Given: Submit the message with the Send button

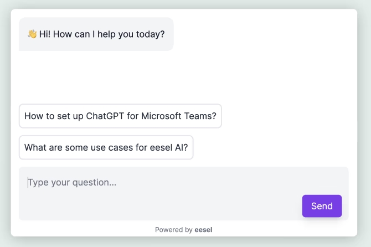Looking at the screenshot, I should click(x=322, y=206).
